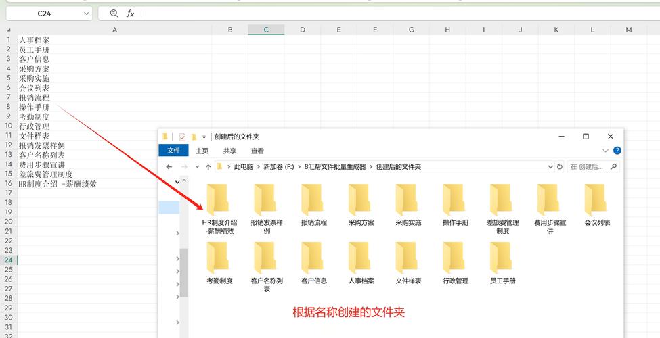Open the recent locations dropdown arrow
Image resolution: width=660 pixels, height=338 pixels.
coord(197,166)
